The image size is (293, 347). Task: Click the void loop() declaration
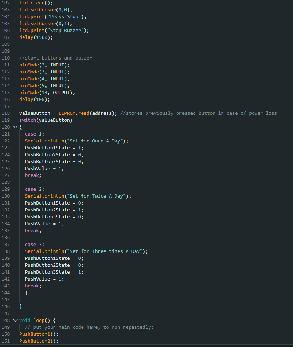37,320
